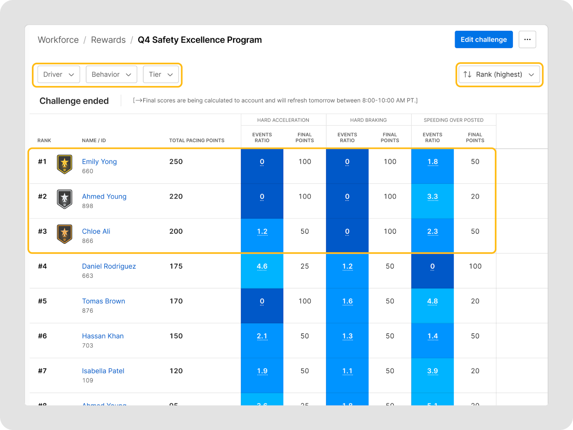Click Daniel Rodriguez's 4.6 hard acceleration ratio
This screenshot has width=573, height=430.
262,267
